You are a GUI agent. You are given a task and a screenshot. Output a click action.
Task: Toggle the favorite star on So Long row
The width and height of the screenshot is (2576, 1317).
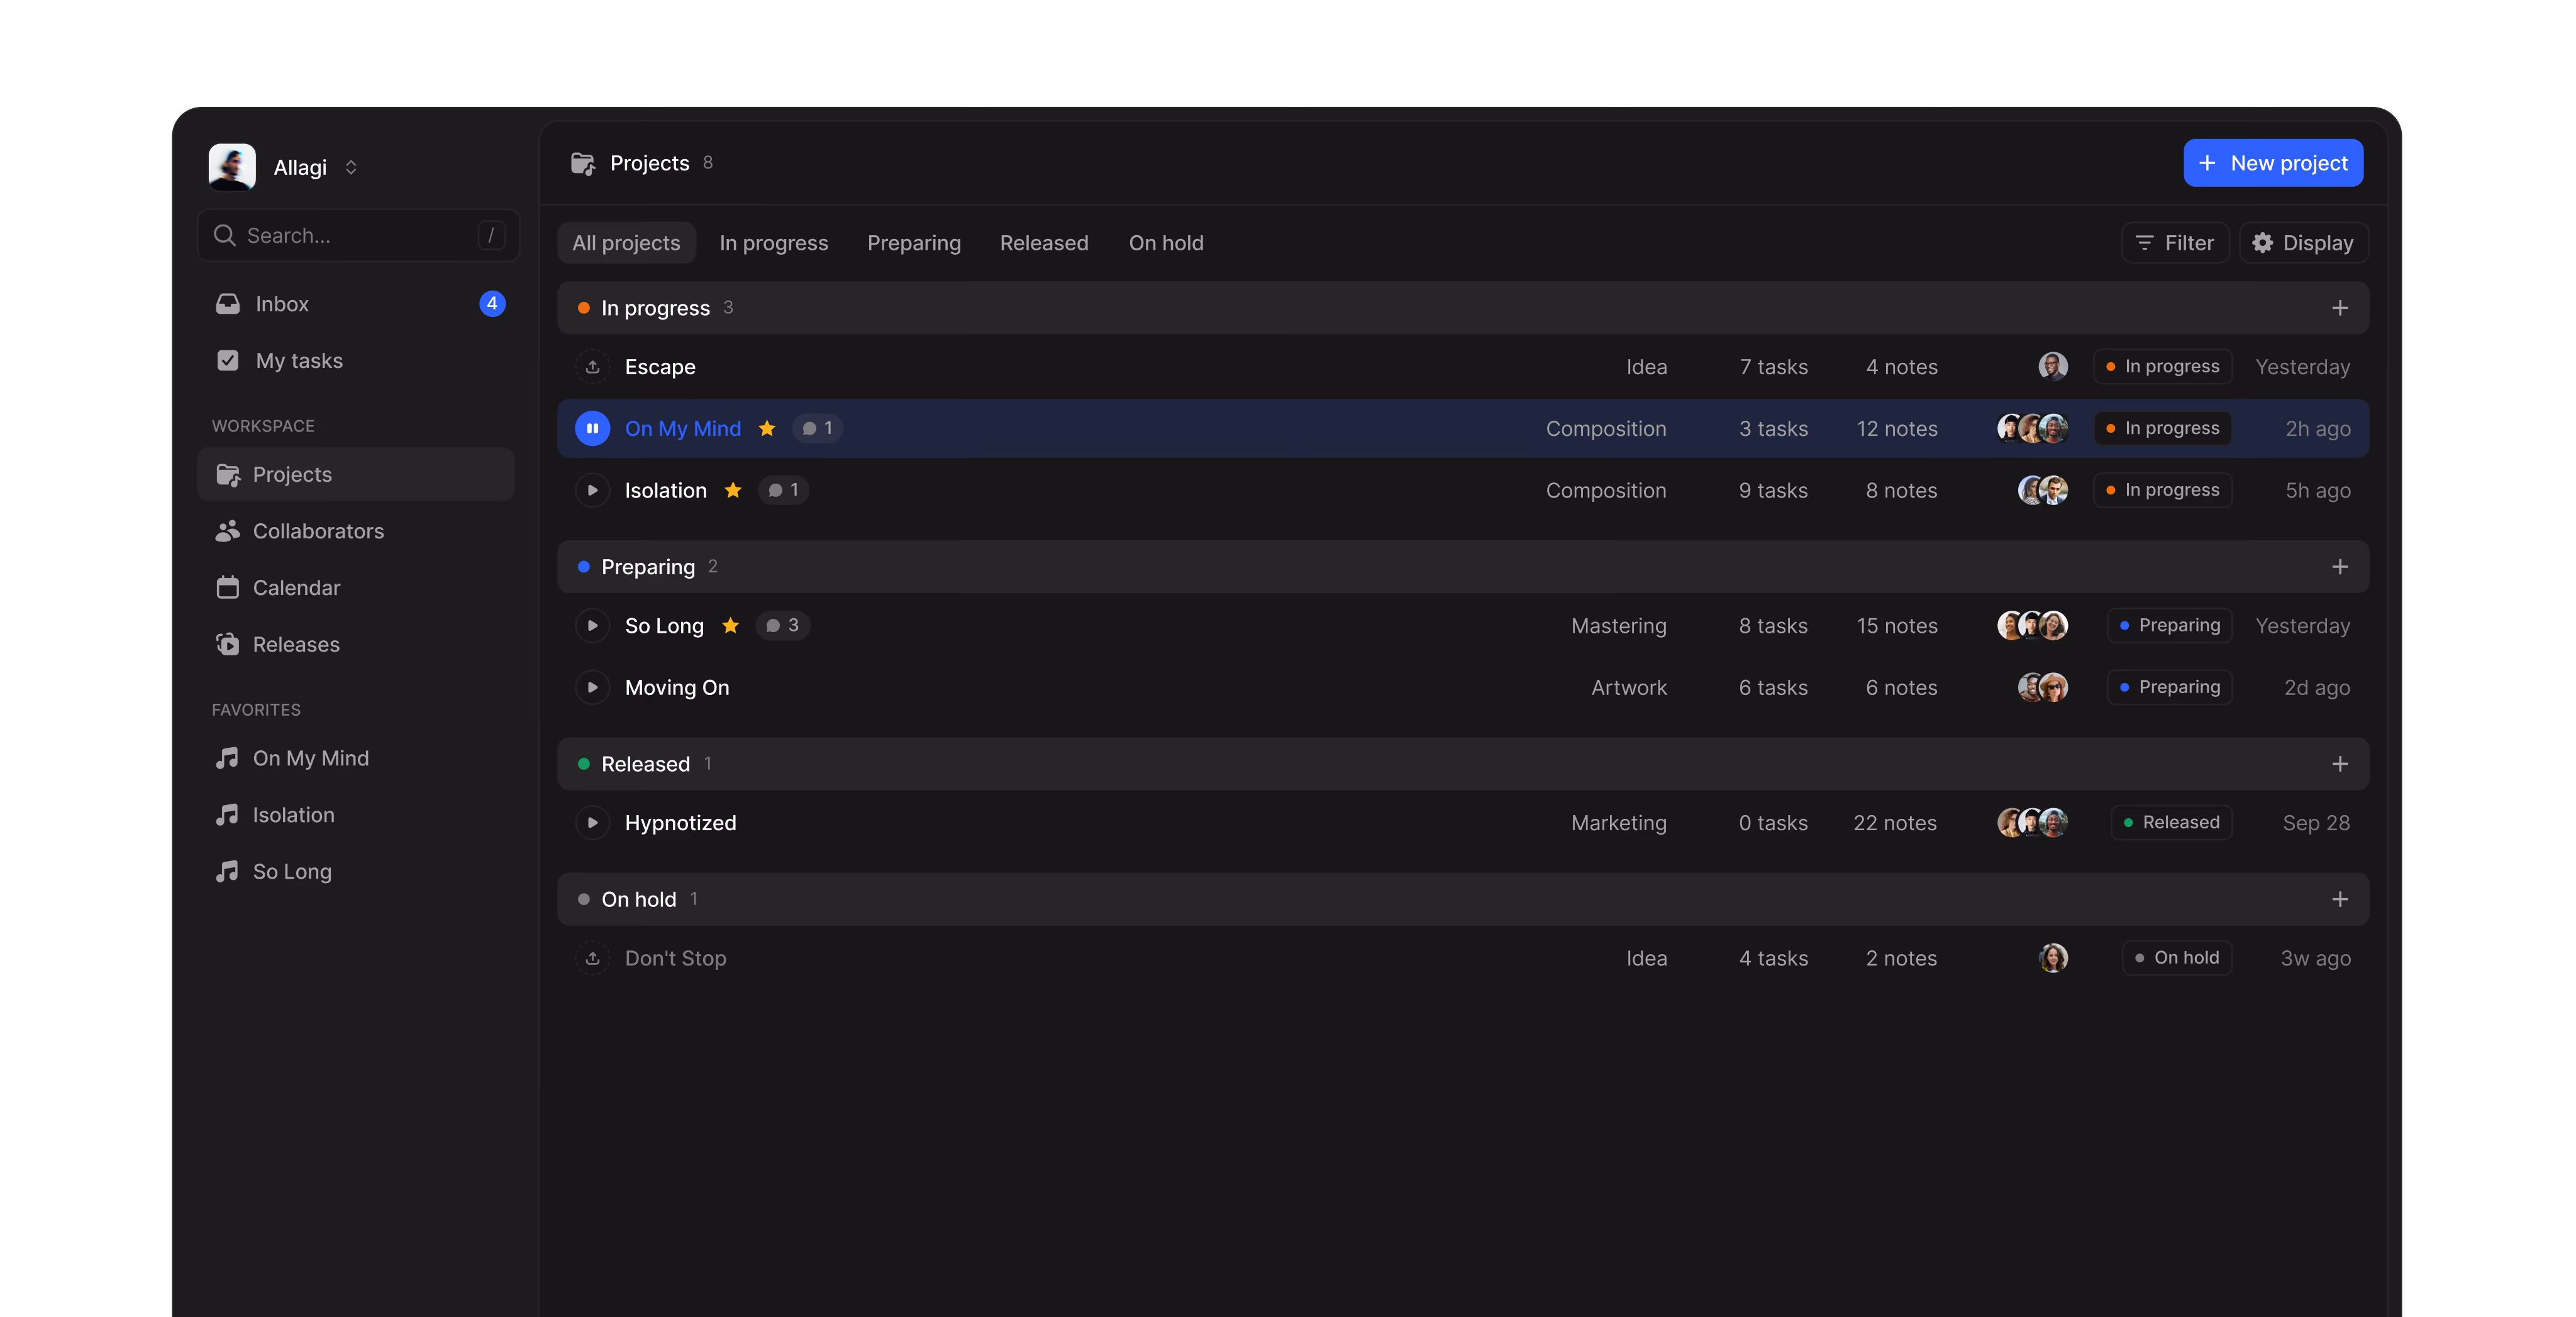click(730, 625)
